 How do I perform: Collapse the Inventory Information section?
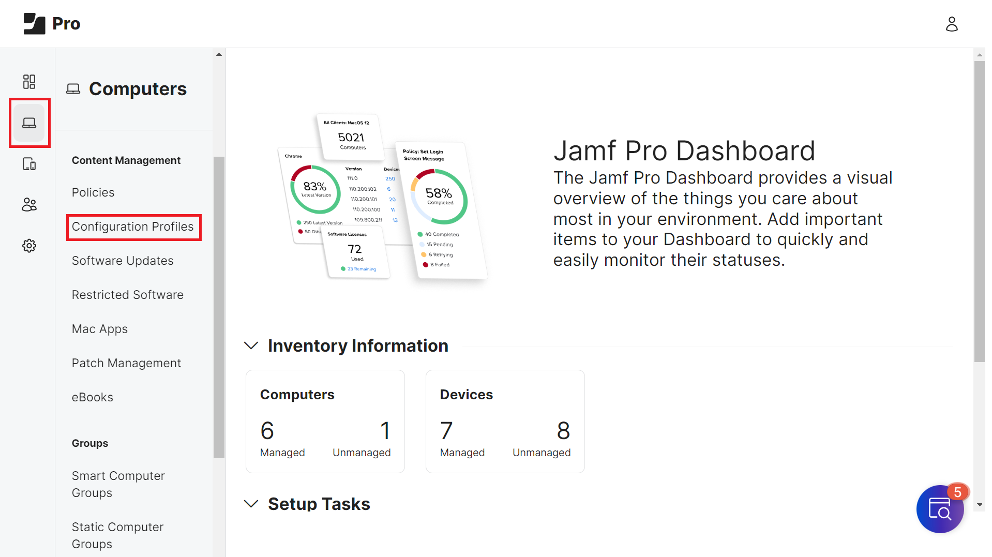pos(251,345)
